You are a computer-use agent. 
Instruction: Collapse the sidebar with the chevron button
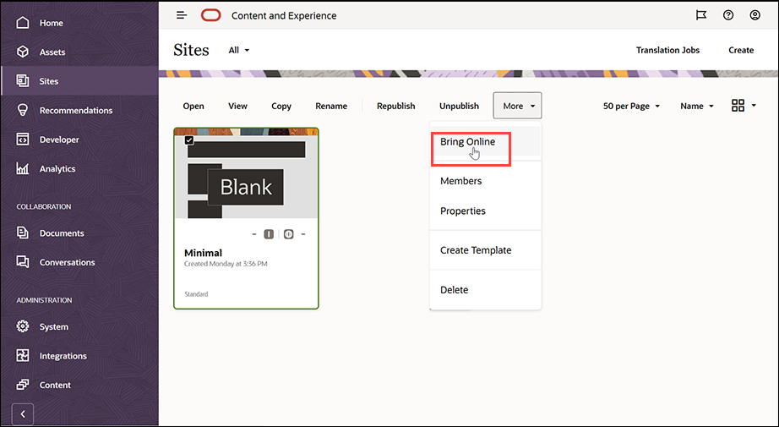(22, 414)
